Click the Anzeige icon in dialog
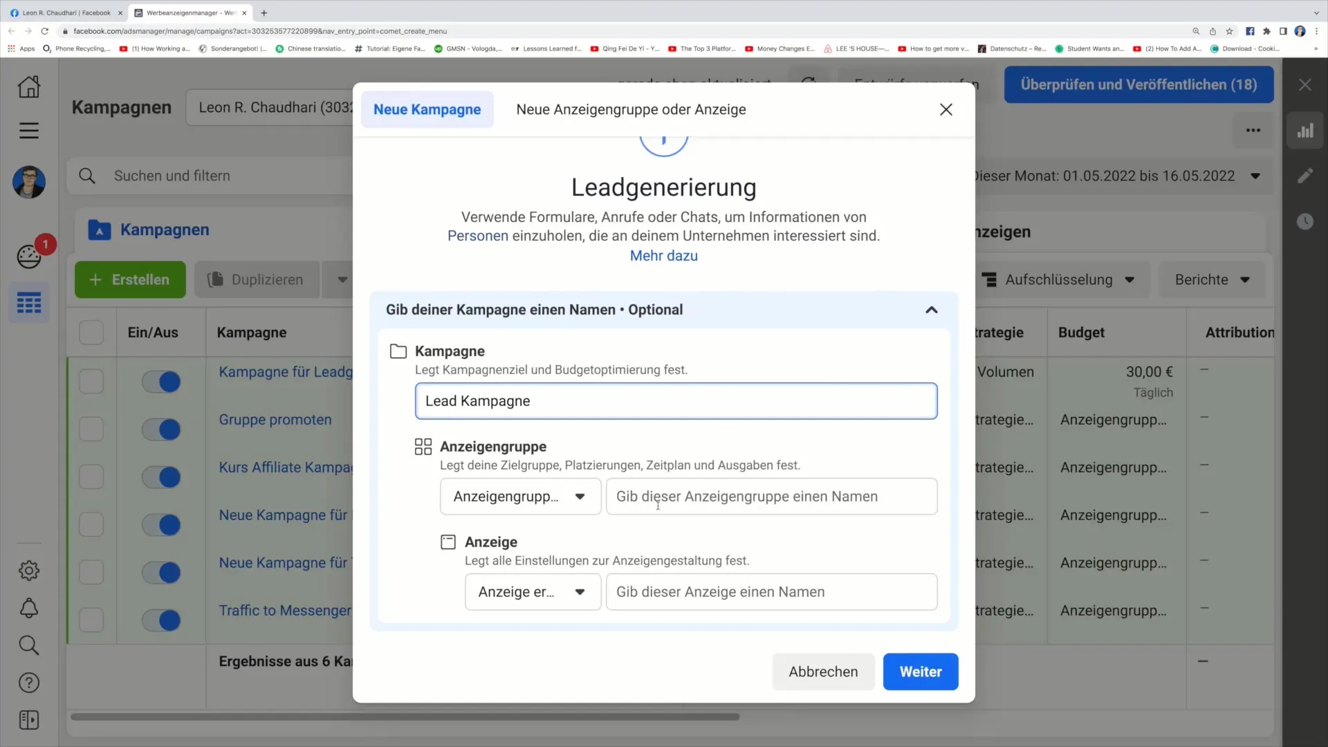The height and width of the screenshot is (747, 1328). (448, 542)
